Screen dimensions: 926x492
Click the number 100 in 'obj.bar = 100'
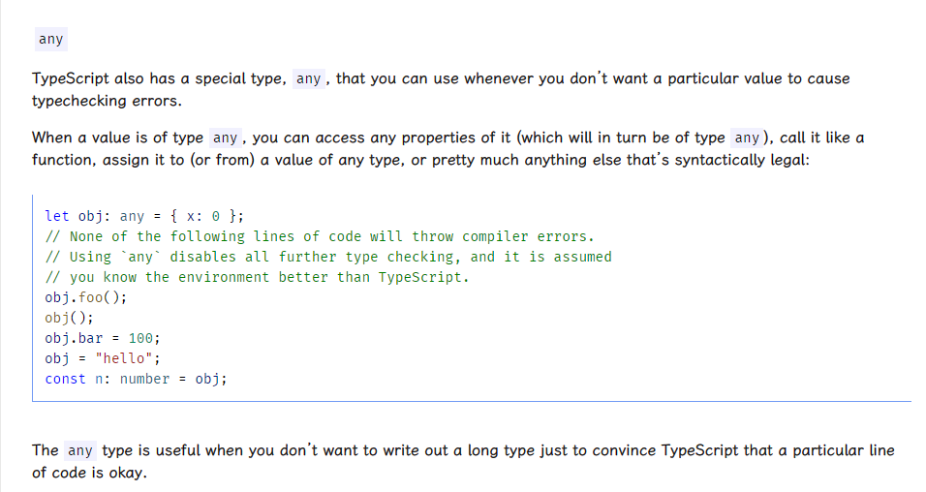tap(140, 338)
